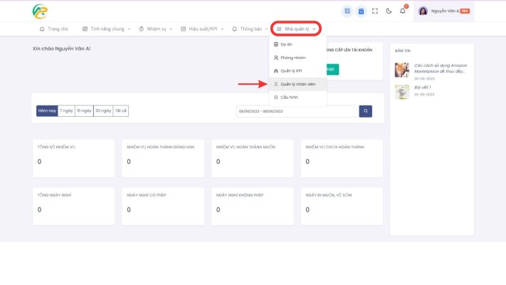Click the Dự án grid icon
Viewport: 506px width, 285px height.
tap(276, 44)
